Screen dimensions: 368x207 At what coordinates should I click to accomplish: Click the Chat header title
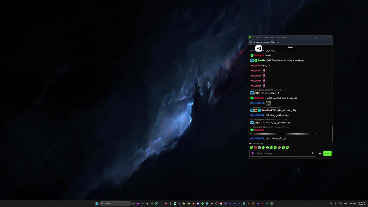290,47
